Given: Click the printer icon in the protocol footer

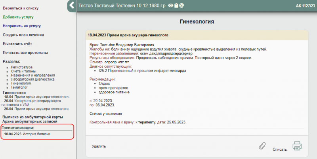Looking at the screenshot, I should coord(297,146).
